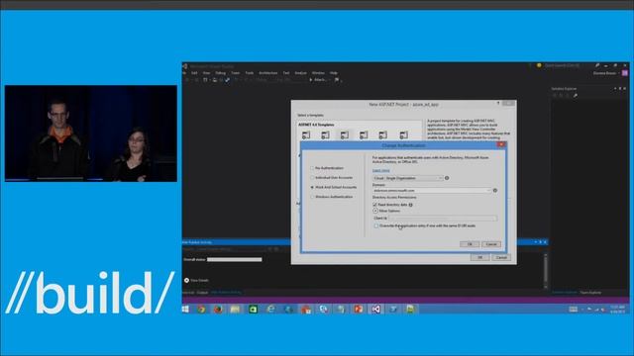This screenshot has height=356, width=634.
Task: Open the Analyze menu
Action: point(300,73)
